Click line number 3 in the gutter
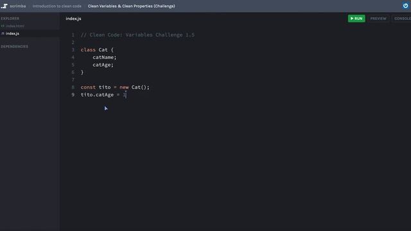 (73, 50)
